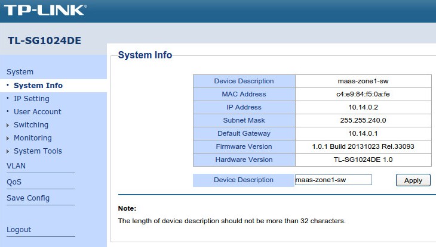Select System Info in sidebar

(38, 85)
